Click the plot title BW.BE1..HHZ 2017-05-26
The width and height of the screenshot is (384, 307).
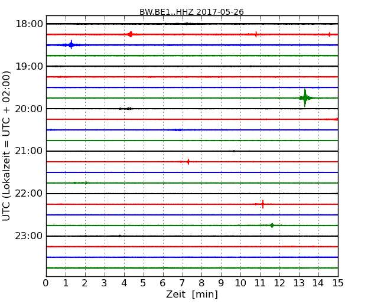[191, 12]
